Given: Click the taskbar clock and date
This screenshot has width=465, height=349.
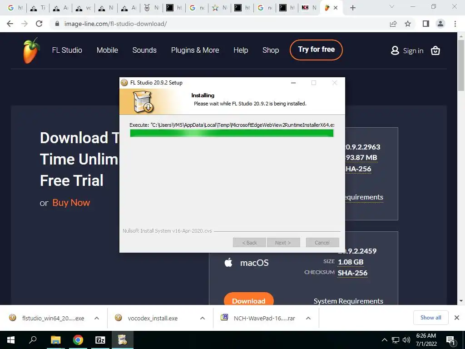Looking at the screenshot, I should [x=426, y=340].
